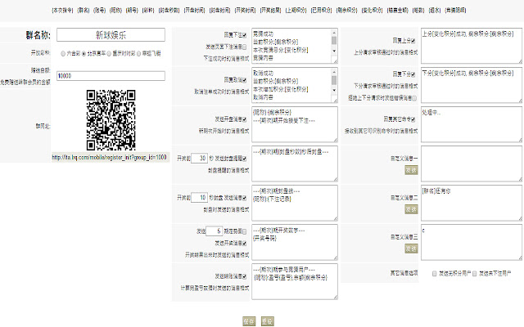Click the seconds field showing 30
This screenshot has width=524, height=327.
click(200, 158)
